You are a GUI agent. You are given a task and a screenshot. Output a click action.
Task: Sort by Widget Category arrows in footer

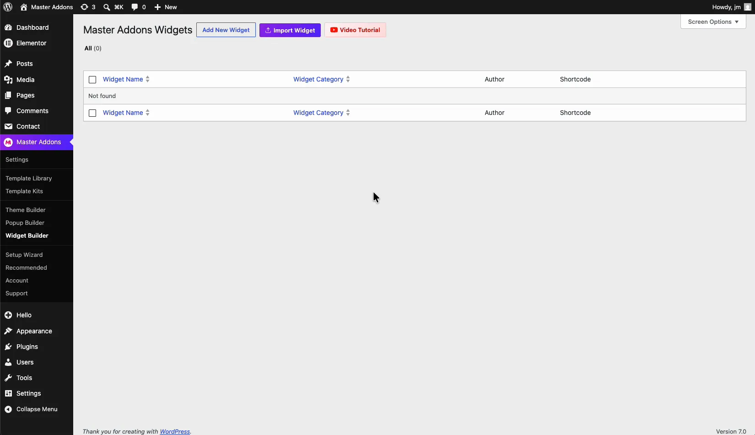tap(348, 113)
